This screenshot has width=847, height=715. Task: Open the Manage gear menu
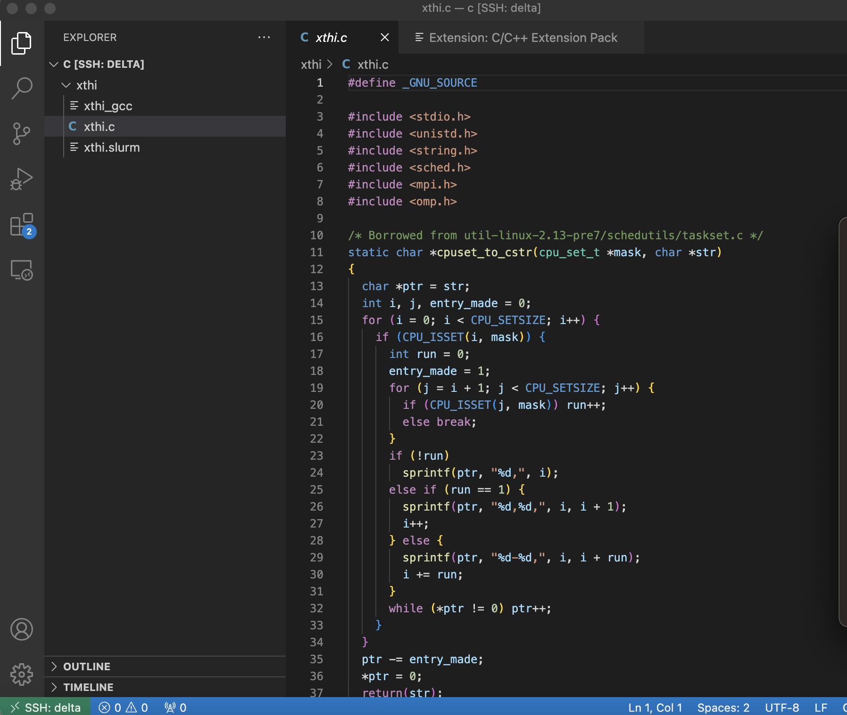[x=22, y=674]
